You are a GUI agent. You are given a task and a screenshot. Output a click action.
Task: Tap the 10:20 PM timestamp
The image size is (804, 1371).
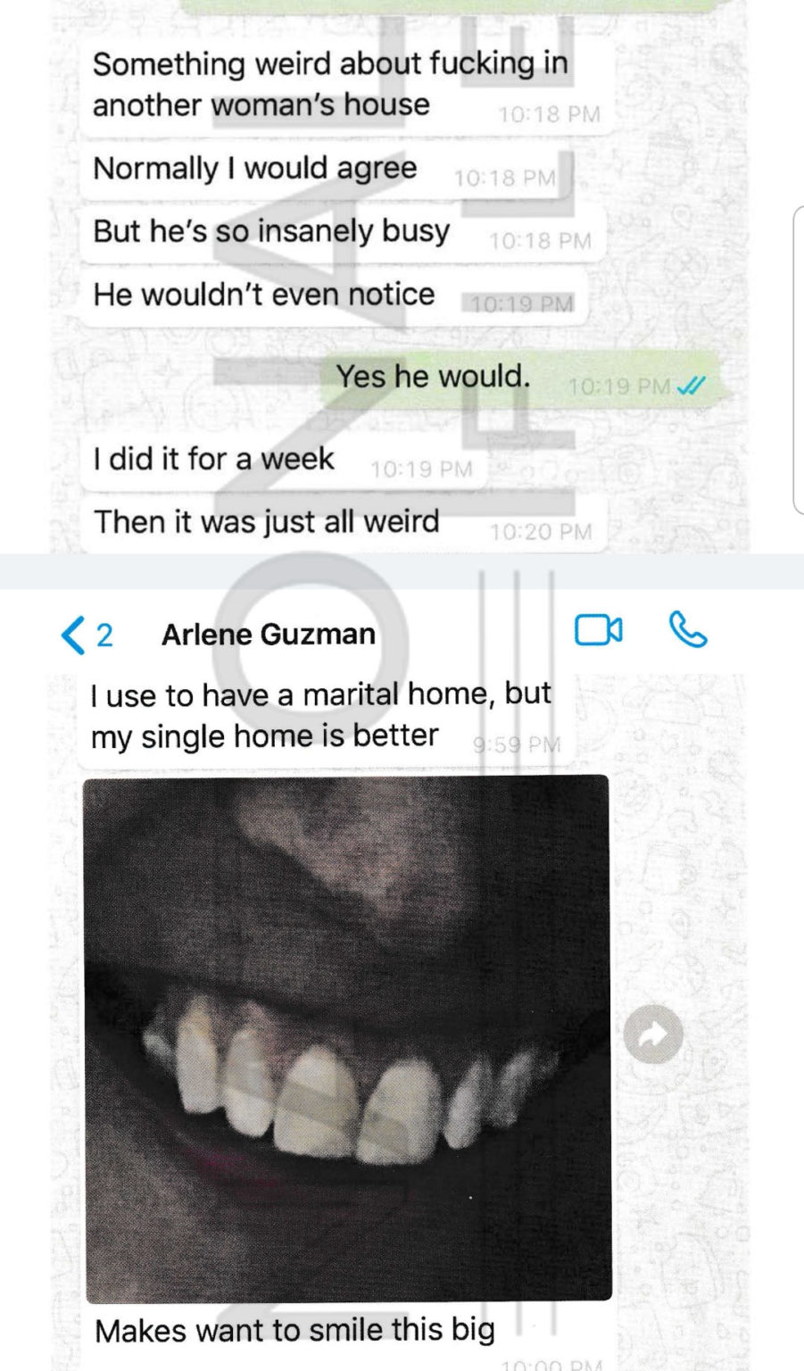541,532
